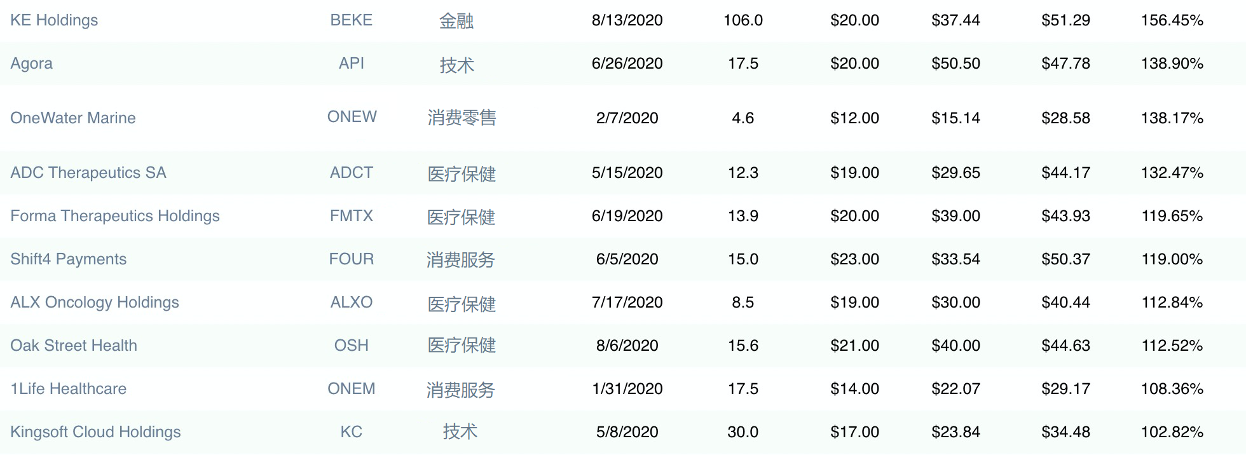1246x455 pixels.
Task: Select the FMTX ticker symbol
Action: pyautogui.click(x=352, y=216)
